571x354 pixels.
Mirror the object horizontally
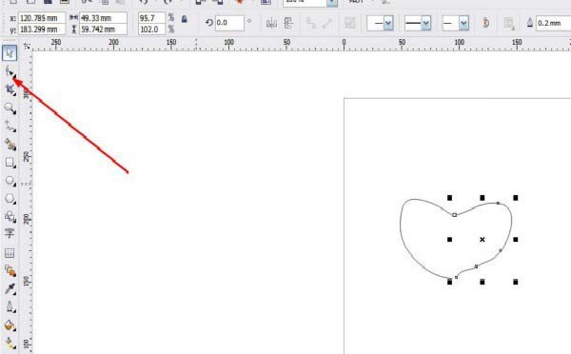(271, 23)
